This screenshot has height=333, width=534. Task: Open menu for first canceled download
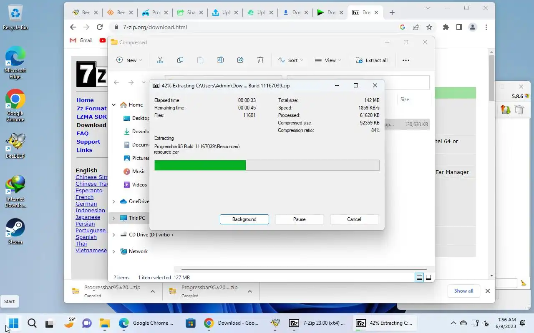tap(153, 291)
